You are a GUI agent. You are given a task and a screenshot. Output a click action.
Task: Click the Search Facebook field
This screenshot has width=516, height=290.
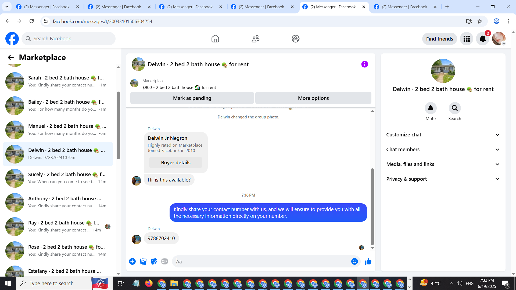pos(69,39)
